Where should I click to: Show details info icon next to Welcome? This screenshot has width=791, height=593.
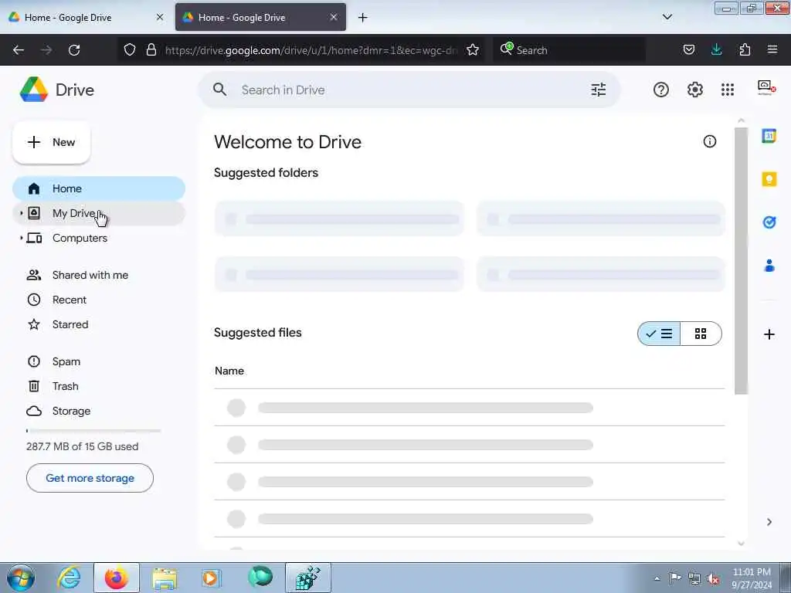click(709, 142)
